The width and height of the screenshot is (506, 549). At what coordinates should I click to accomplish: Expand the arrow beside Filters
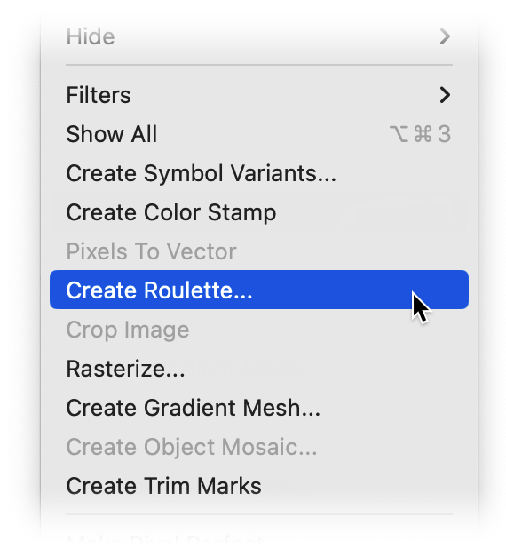445,95
